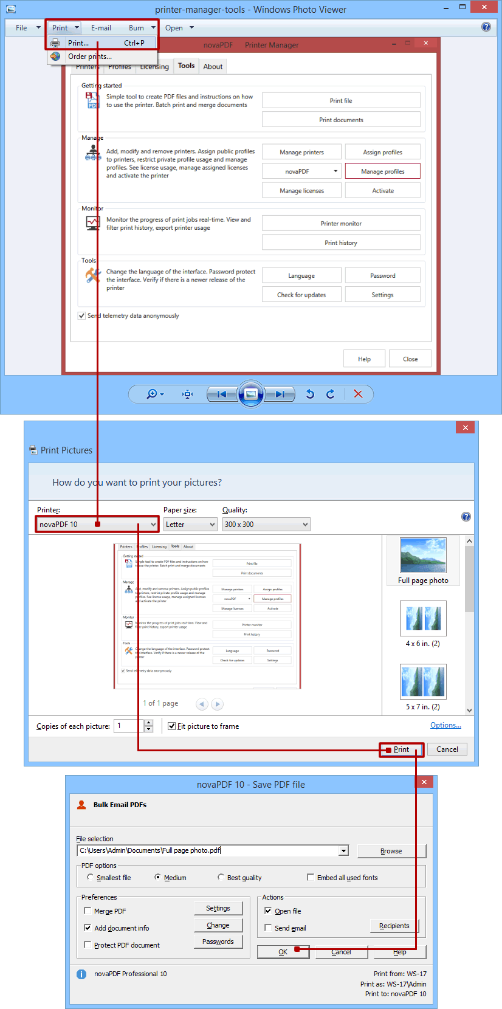502x1009 pixels.
Task: Expand the Open menu dropdown arrow
Action: tap(191, 28)
